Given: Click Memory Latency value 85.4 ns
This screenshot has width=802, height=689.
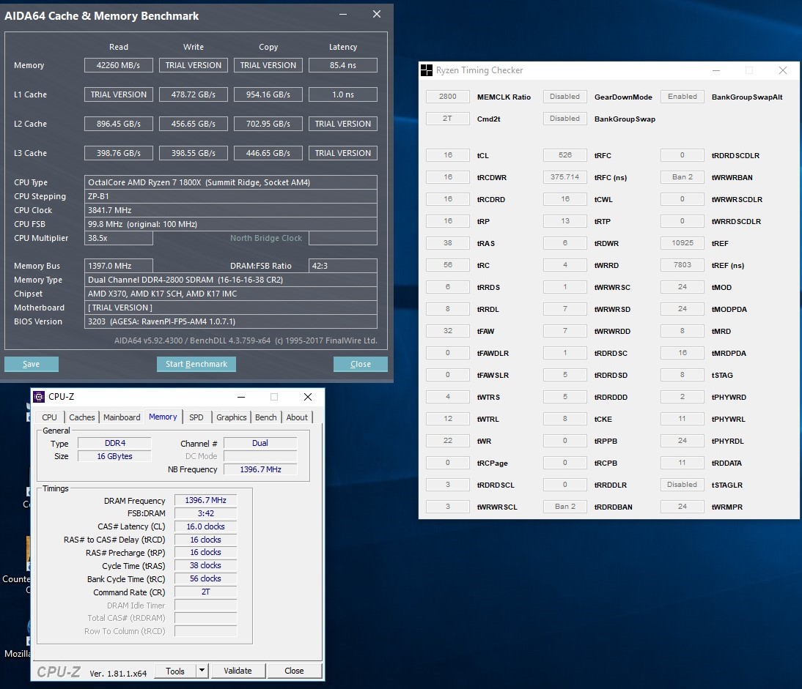Looking at the screenshot, I should [343, 65].
